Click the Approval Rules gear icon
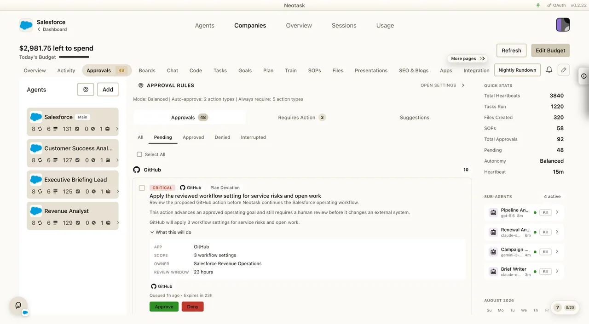 coord(141,85)
